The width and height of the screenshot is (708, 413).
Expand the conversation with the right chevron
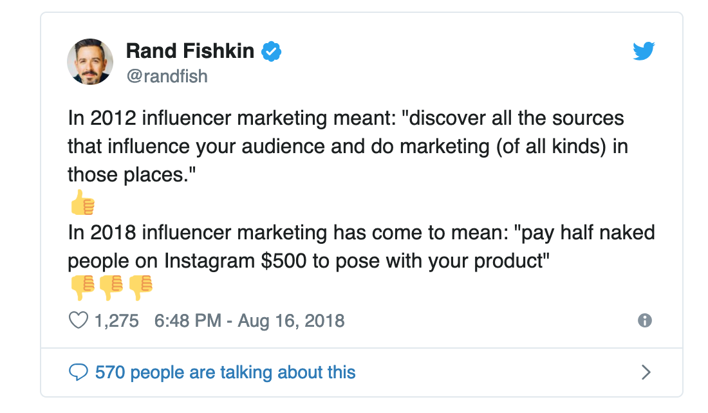pyautogui.click(x=646, y=372)
